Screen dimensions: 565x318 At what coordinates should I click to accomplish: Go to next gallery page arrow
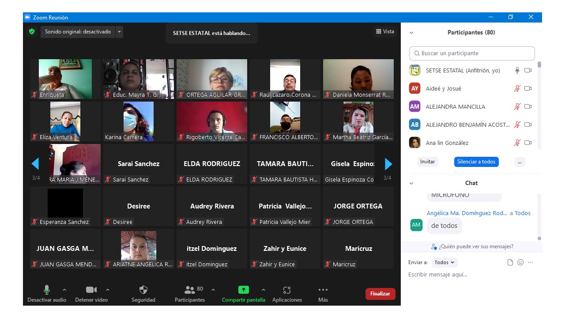pyautogui.click(x=388, y=164)
